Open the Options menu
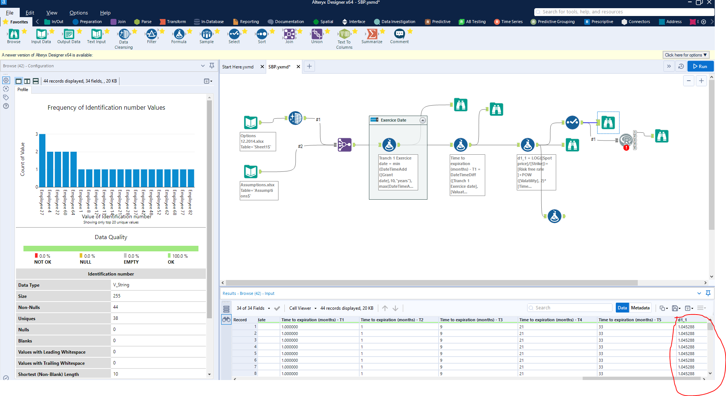Image resolution: width=726 pixels, height=396 pixels. click(78, 12)
